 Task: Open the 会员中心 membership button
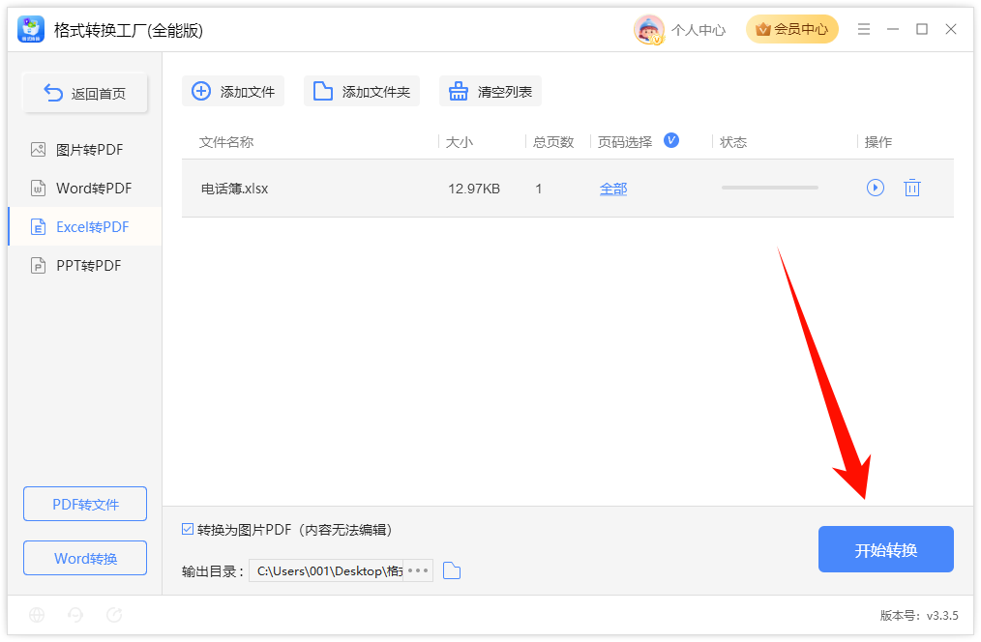792,29
